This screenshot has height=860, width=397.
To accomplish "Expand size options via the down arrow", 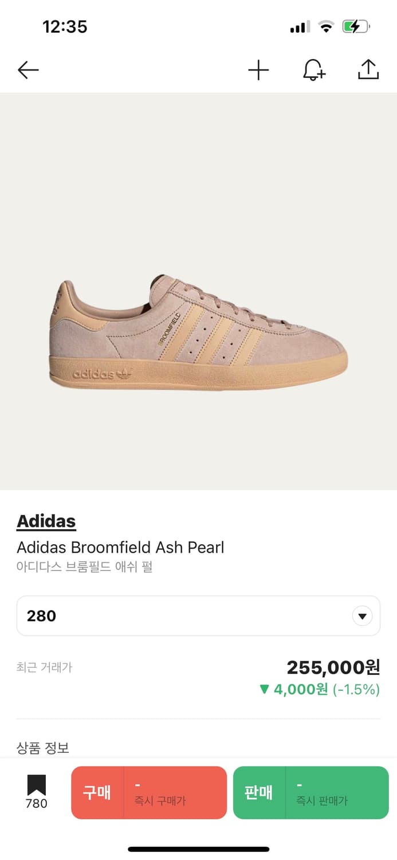I will point(362,616).
